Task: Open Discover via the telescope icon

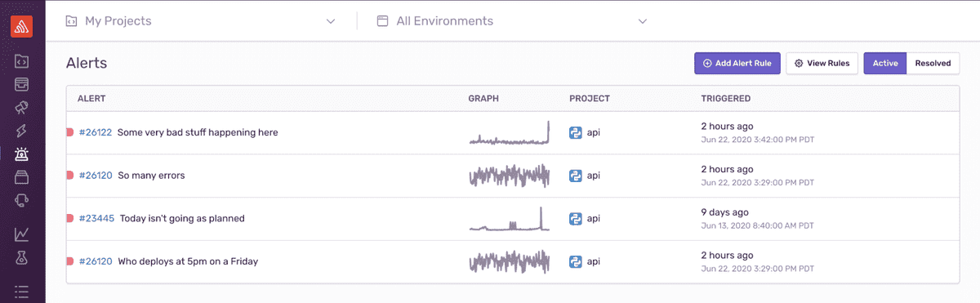Action: point(22,107)
